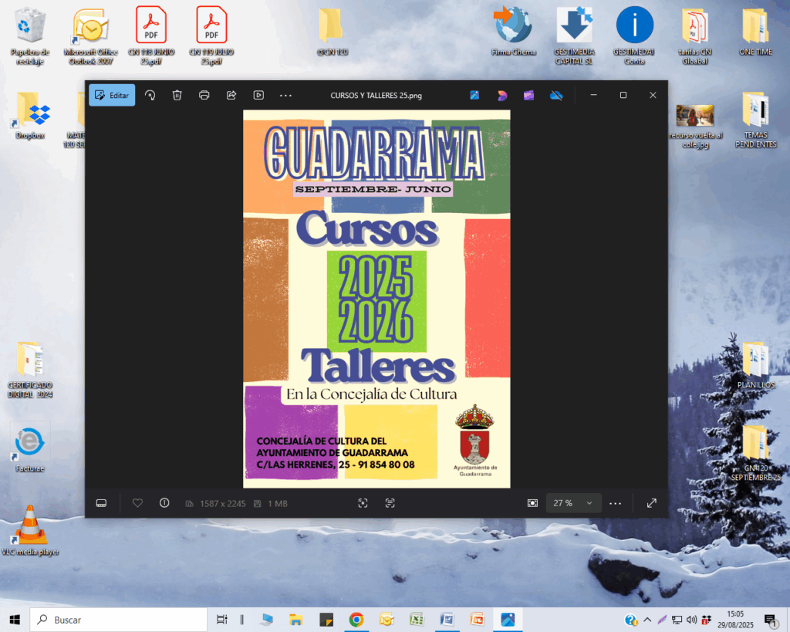The image size is (790, 632).
Task: Show hidden icons in system tray
Action: [647, 620]
